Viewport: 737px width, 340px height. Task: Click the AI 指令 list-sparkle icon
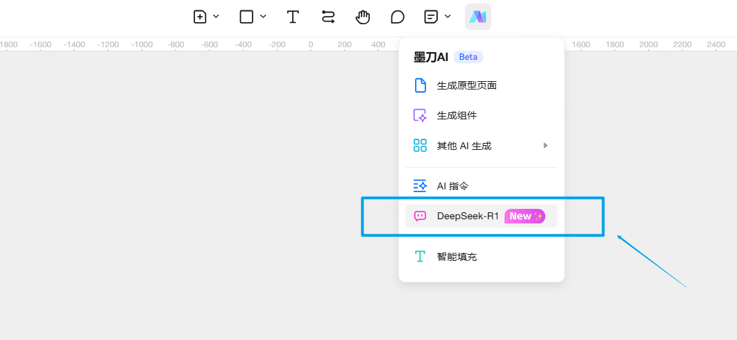coord(420,186)
